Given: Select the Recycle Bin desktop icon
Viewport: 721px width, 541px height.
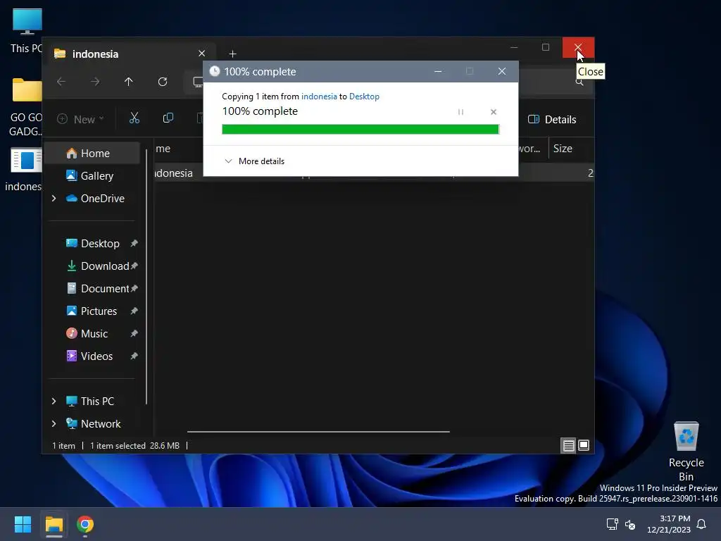Looking at the screenshot, I should click(686, 451).
